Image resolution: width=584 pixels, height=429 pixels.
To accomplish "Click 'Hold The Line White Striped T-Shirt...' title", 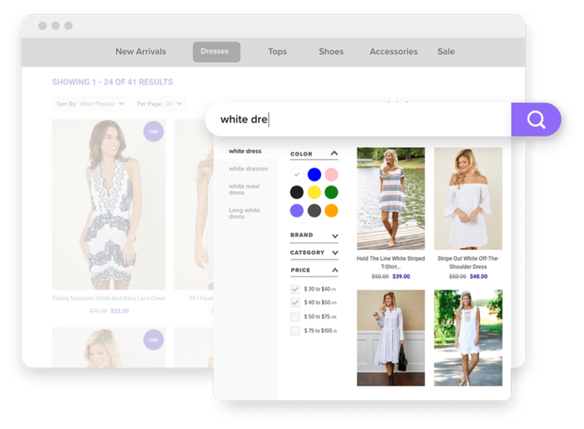I will [x=391, y=263].
